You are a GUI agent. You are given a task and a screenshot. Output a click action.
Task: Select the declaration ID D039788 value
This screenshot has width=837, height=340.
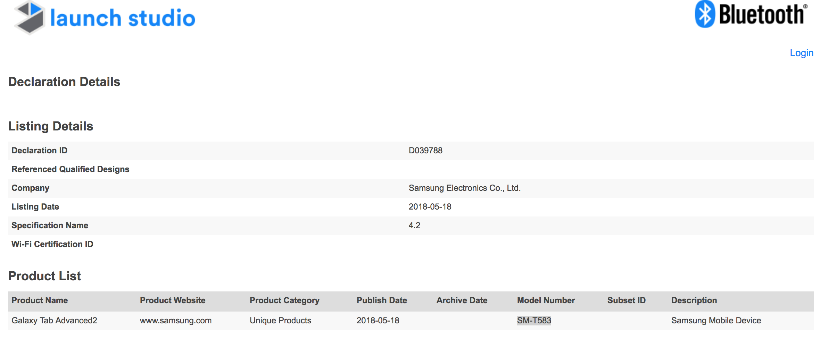(425, 151)
